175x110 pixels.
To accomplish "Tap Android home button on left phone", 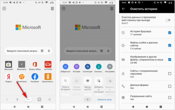I will [28, 107].
